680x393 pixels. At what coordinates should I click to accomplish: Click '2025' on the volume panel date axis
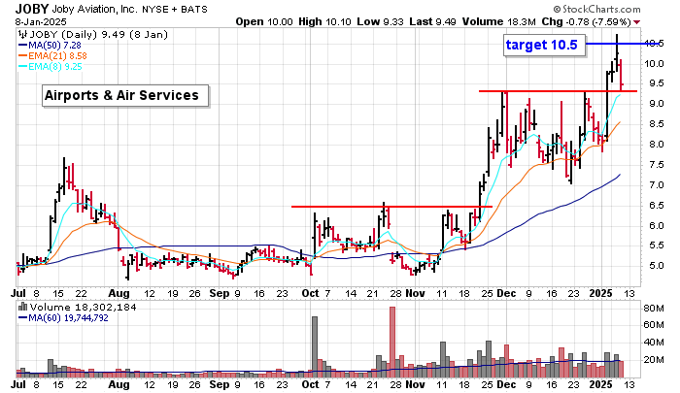tap(600, 384)
